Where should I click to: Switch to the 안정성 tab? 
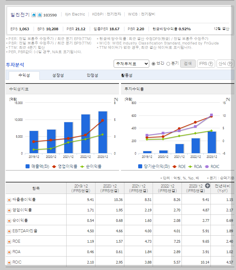[x=92, y=75]
